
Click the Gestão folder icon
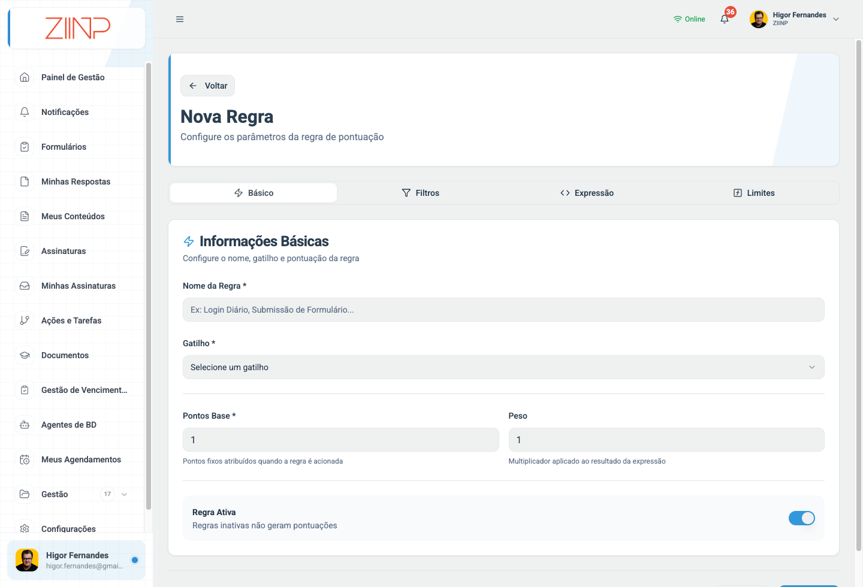25,494
